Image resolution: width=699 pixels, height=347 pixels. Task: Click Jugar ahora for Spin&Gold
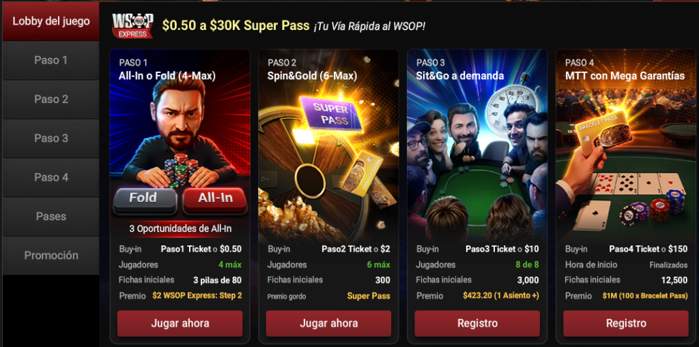(x=328, y=323)
